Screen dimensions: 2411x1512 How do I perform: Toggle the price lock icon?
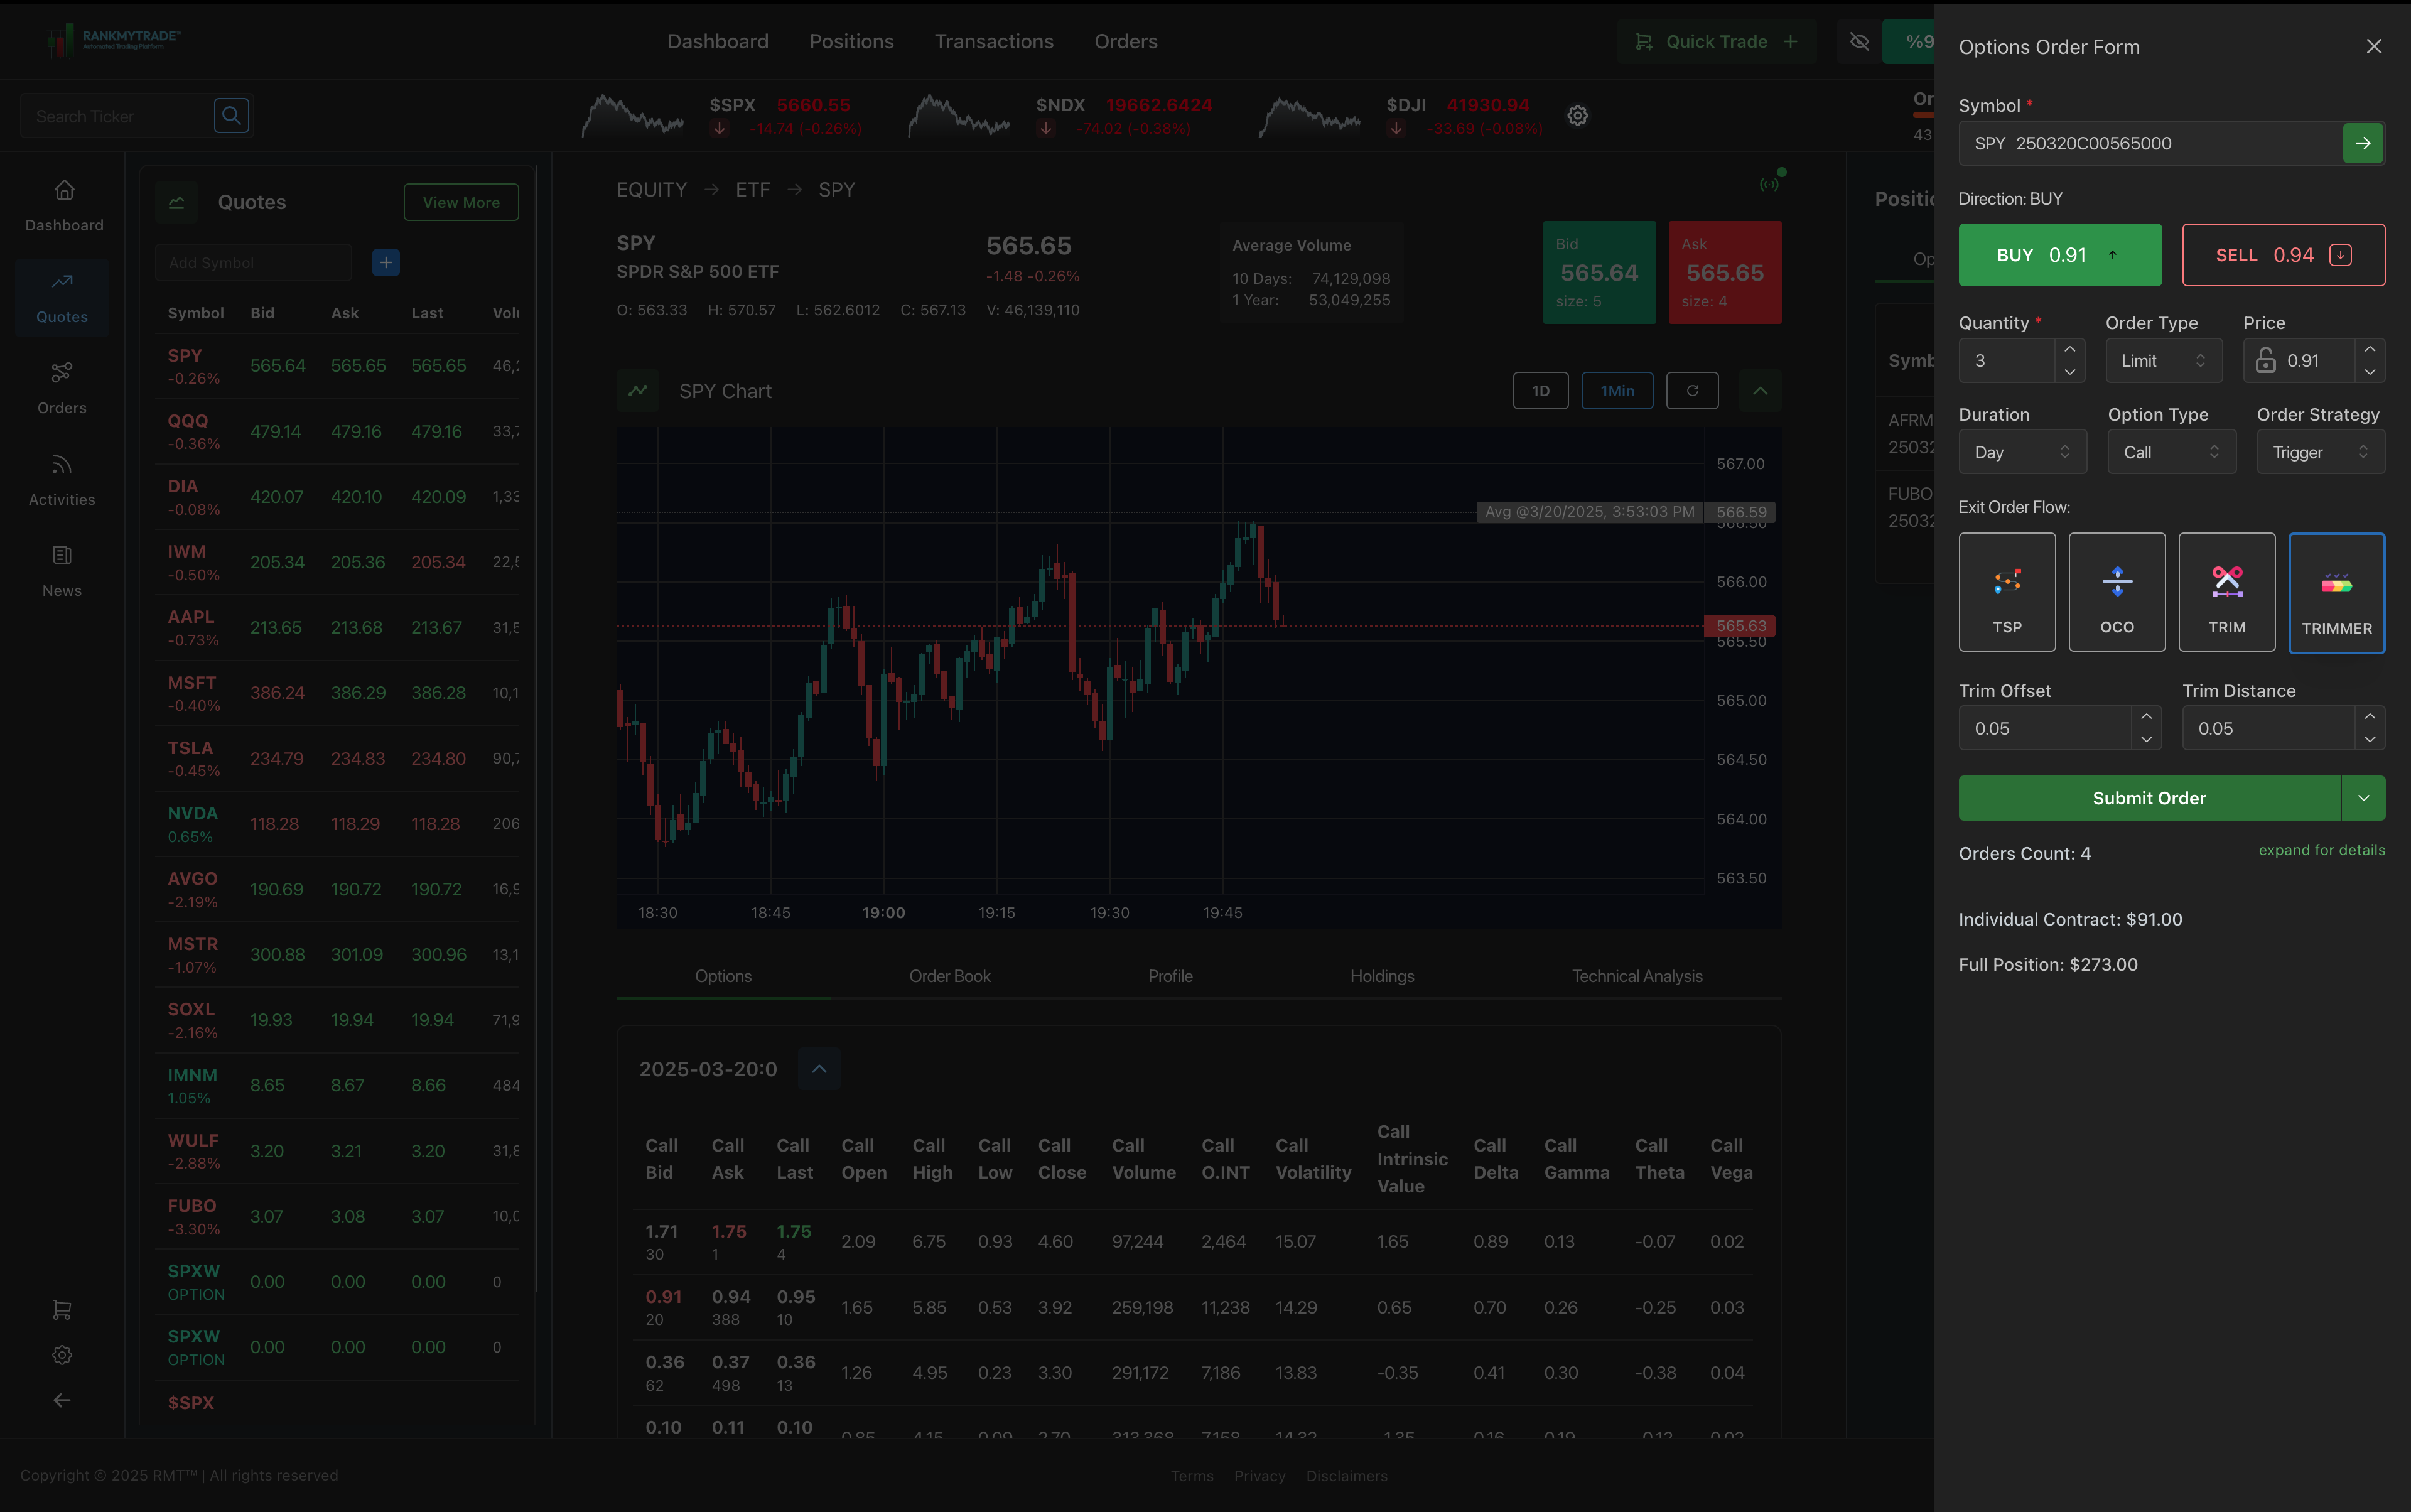pos(2266,360)
